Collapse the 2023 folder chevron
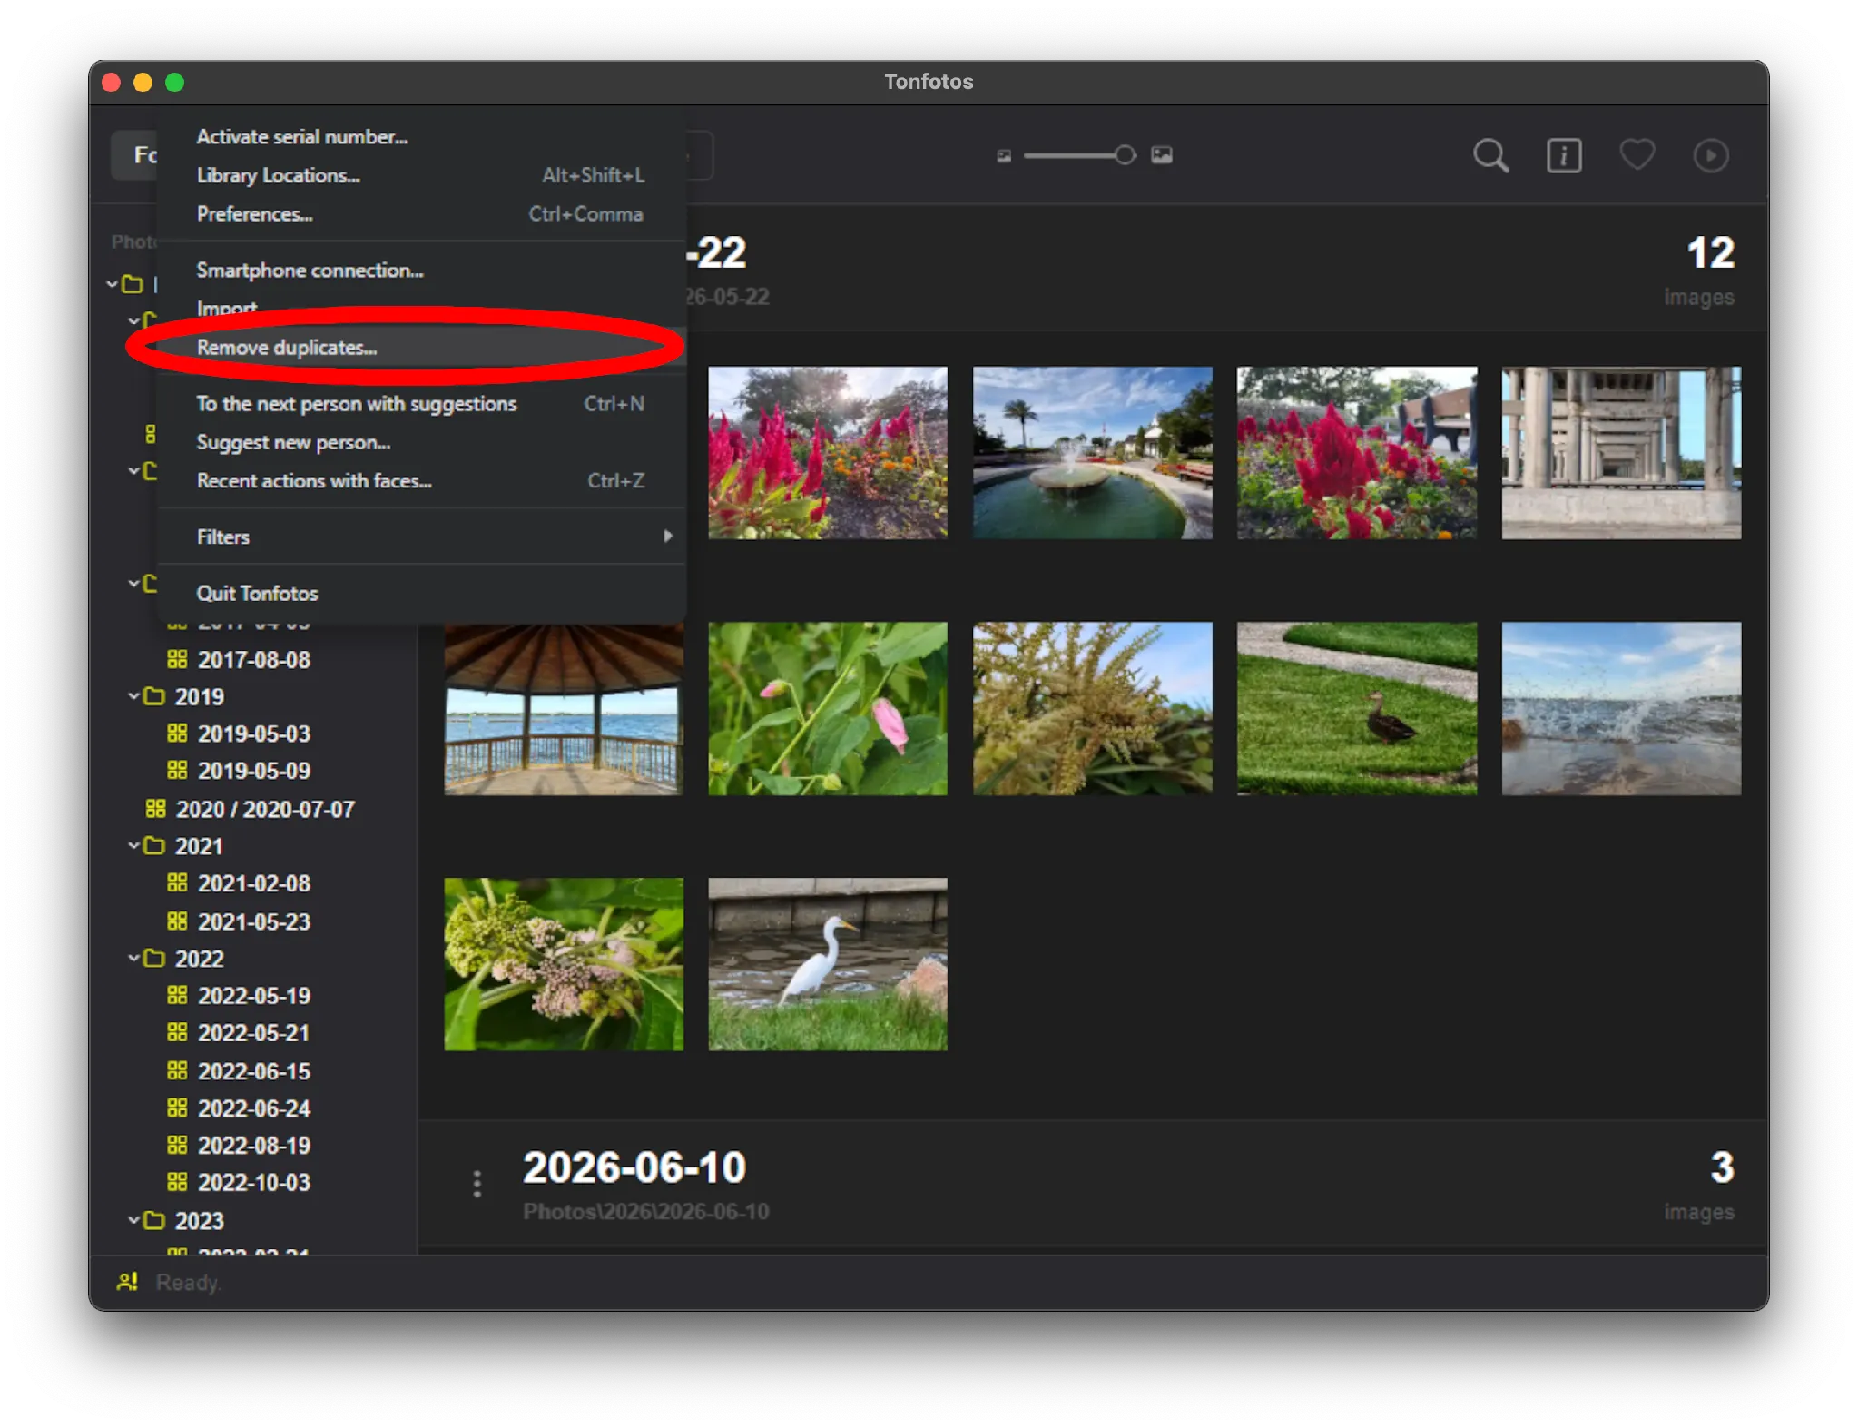 [x=133, y=1220]
